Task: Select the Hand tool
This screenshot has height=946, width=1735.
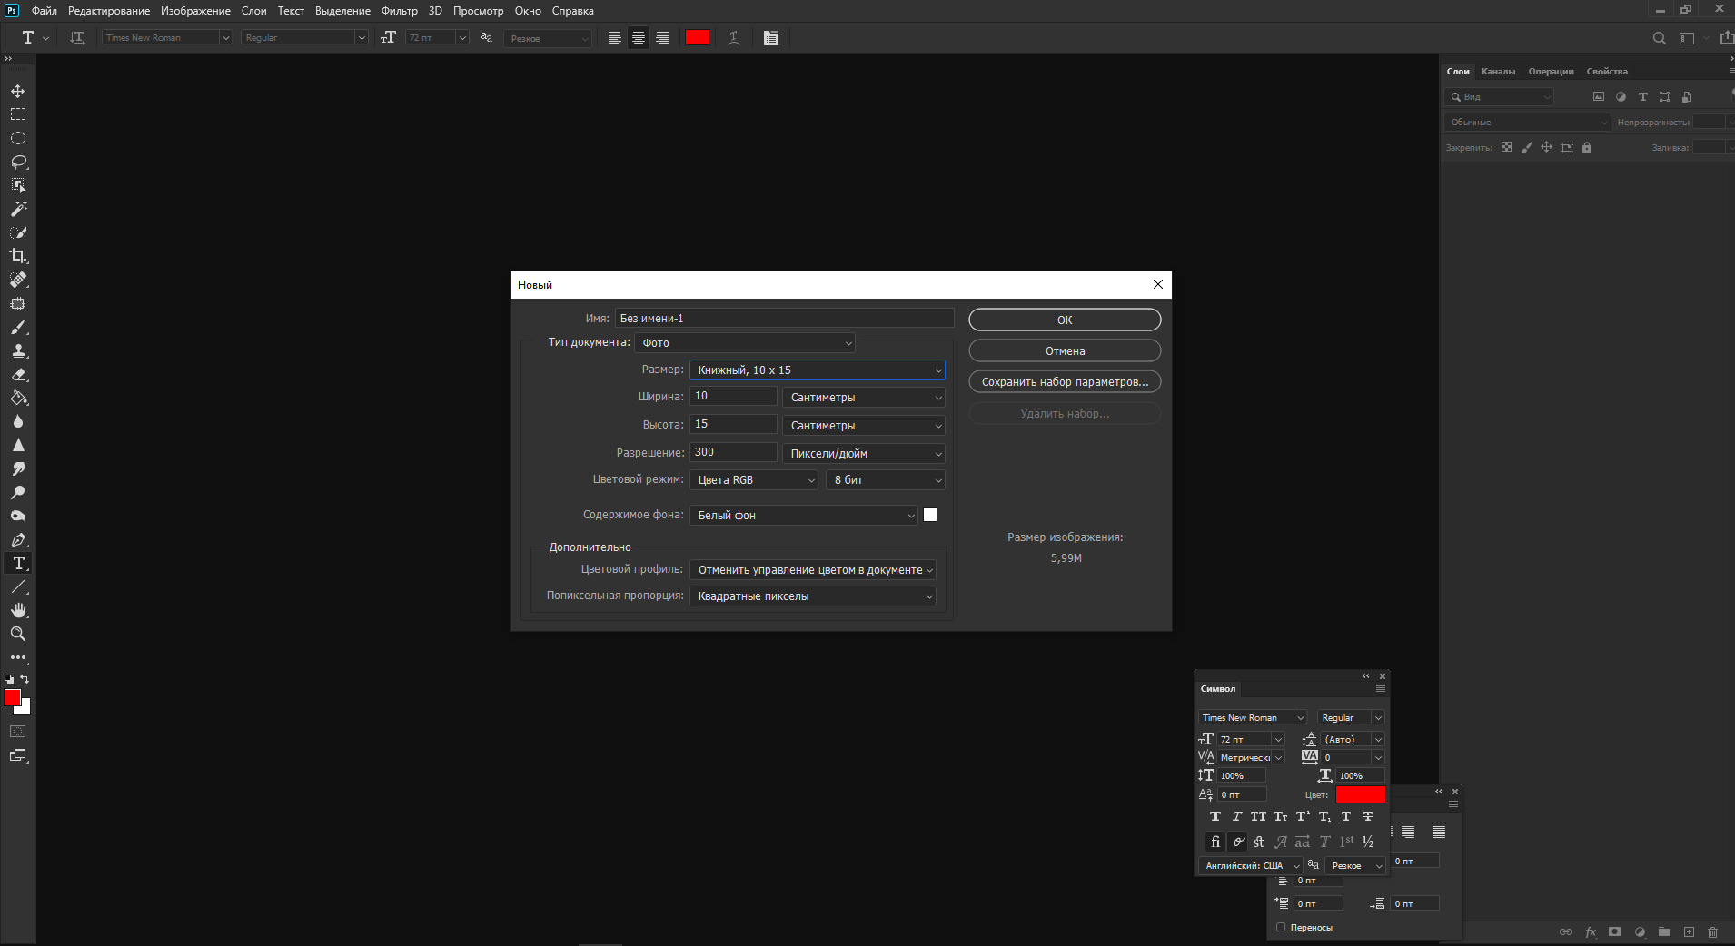Action: click(18, 610)
